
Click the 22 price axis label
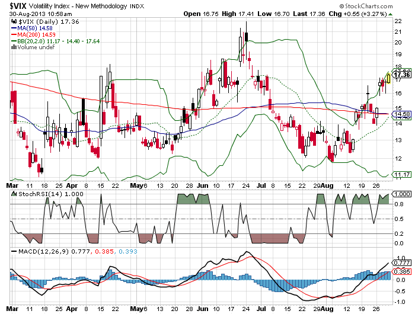398,21
